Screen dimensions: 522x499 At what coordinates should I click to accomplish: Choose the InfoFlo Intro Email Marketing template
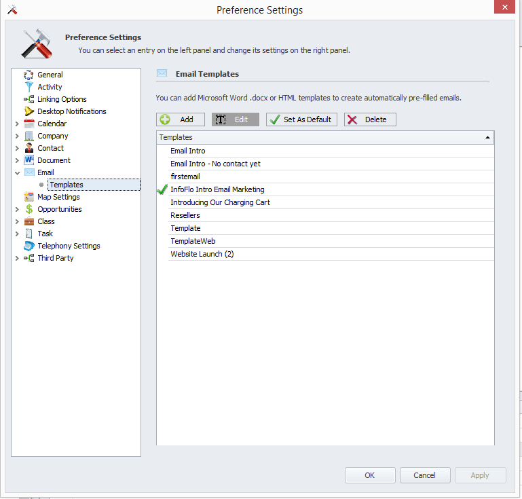[x=217, y=189]
